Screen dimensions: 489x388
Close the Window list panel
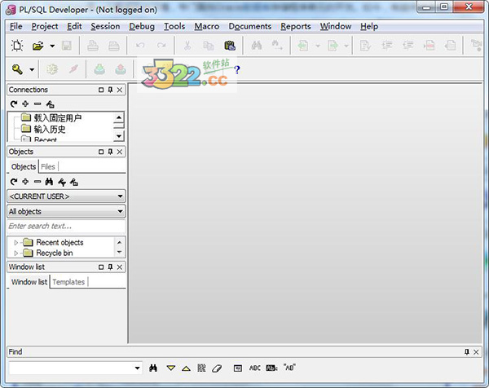[120, 267]
